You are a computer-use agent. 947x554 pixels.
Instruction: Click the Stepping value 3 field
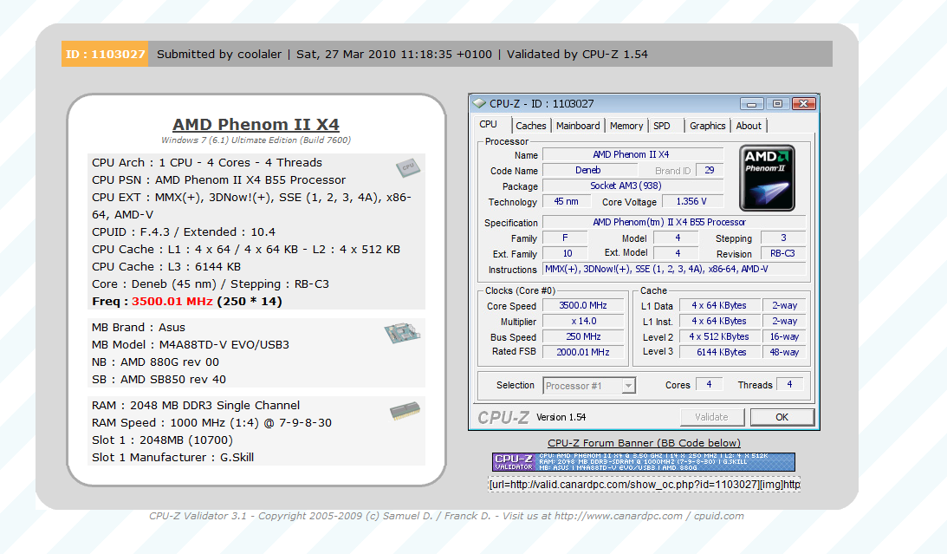[x=782, y=238]
